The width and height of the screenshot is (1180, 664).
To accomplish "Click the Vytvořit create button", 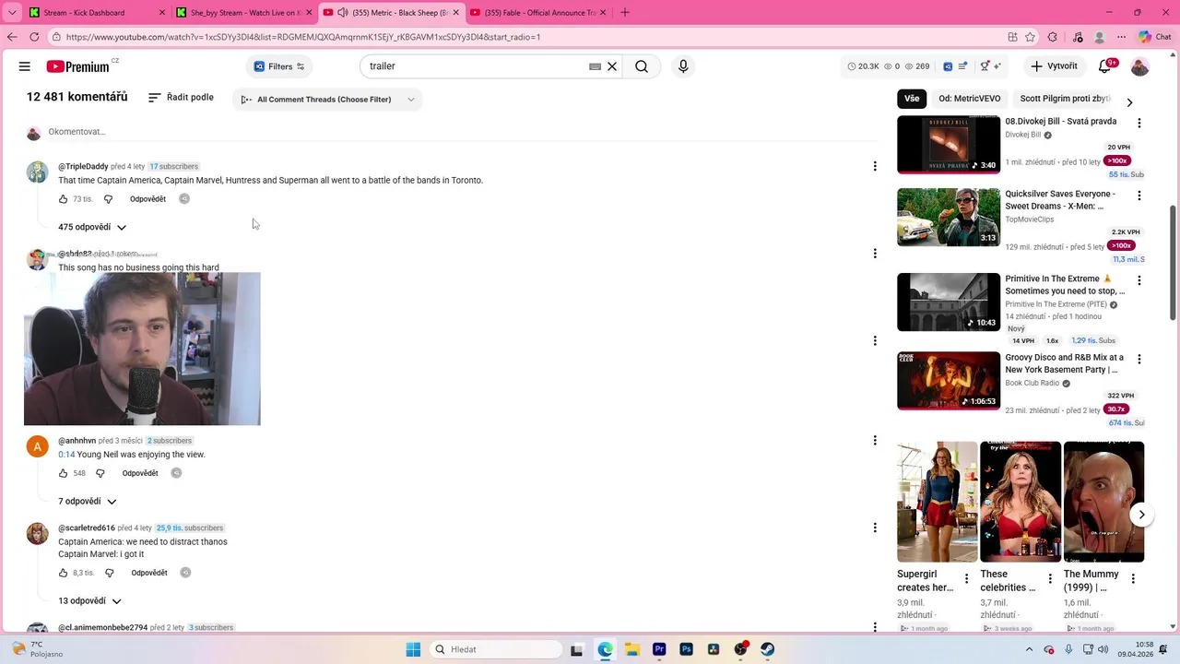I will point(1054,66).
